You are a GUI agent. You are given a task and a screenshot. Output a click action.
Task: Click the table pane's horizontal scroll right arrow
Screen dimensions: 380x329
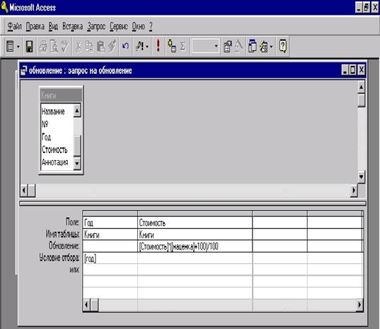coord(354,190)
